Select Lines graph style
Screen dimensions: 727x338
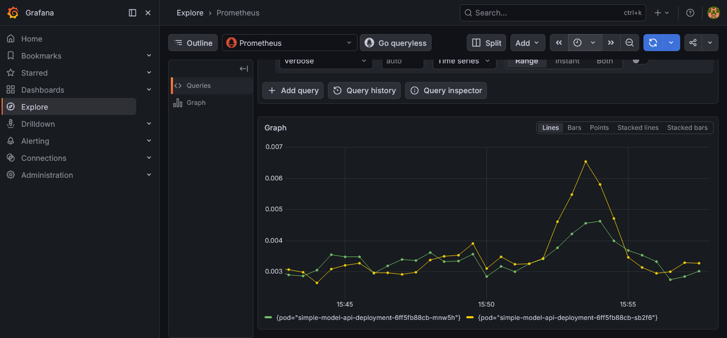coord(550,128)
